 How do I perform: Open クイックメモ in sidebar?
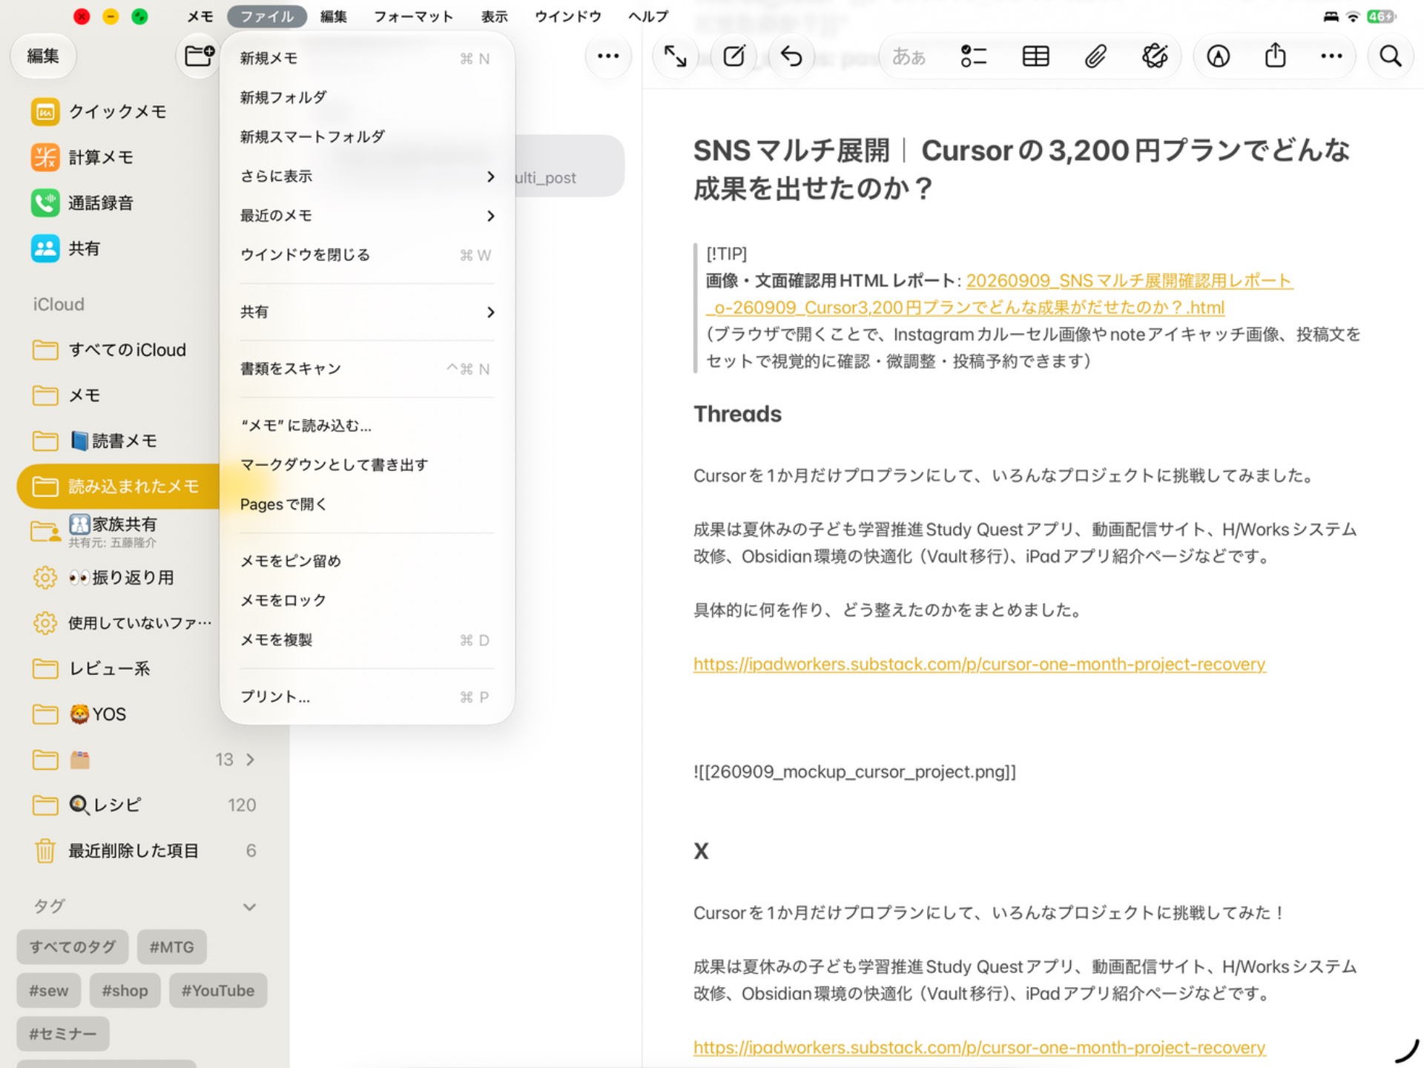[117, 112]
